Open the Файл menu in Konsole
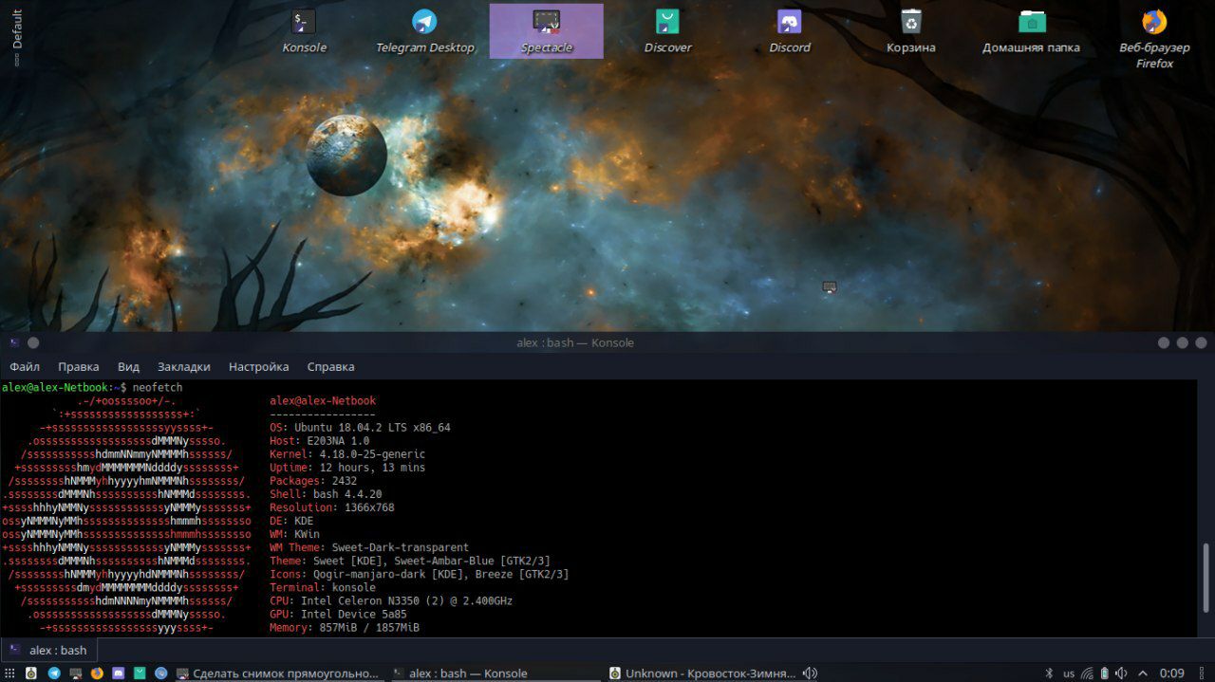 point(25,366)
